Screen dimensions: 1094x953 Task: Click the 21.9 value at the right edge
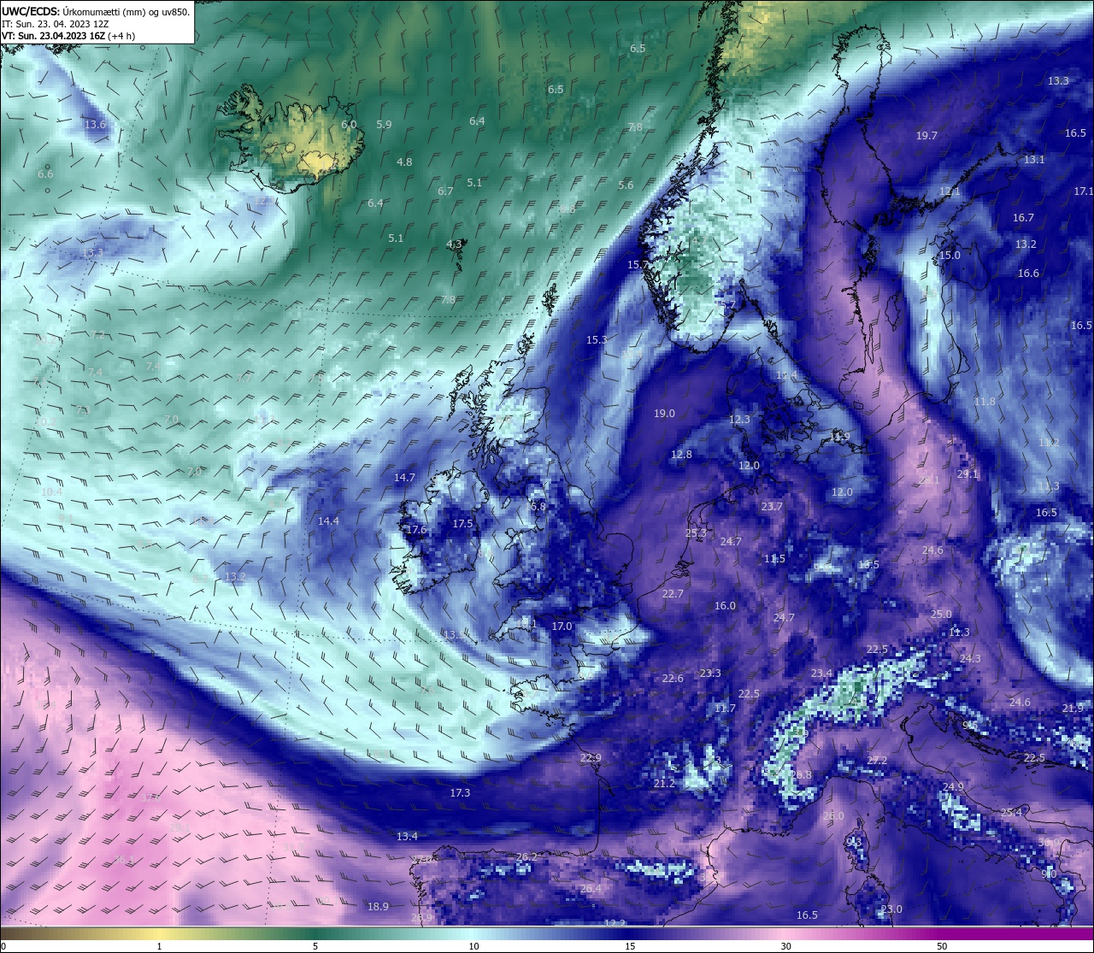point(1073,709)
